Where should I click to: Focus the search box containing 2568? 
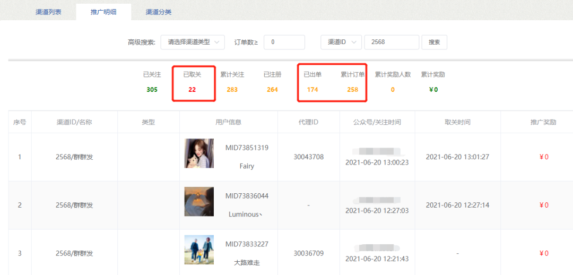[392, 42]
